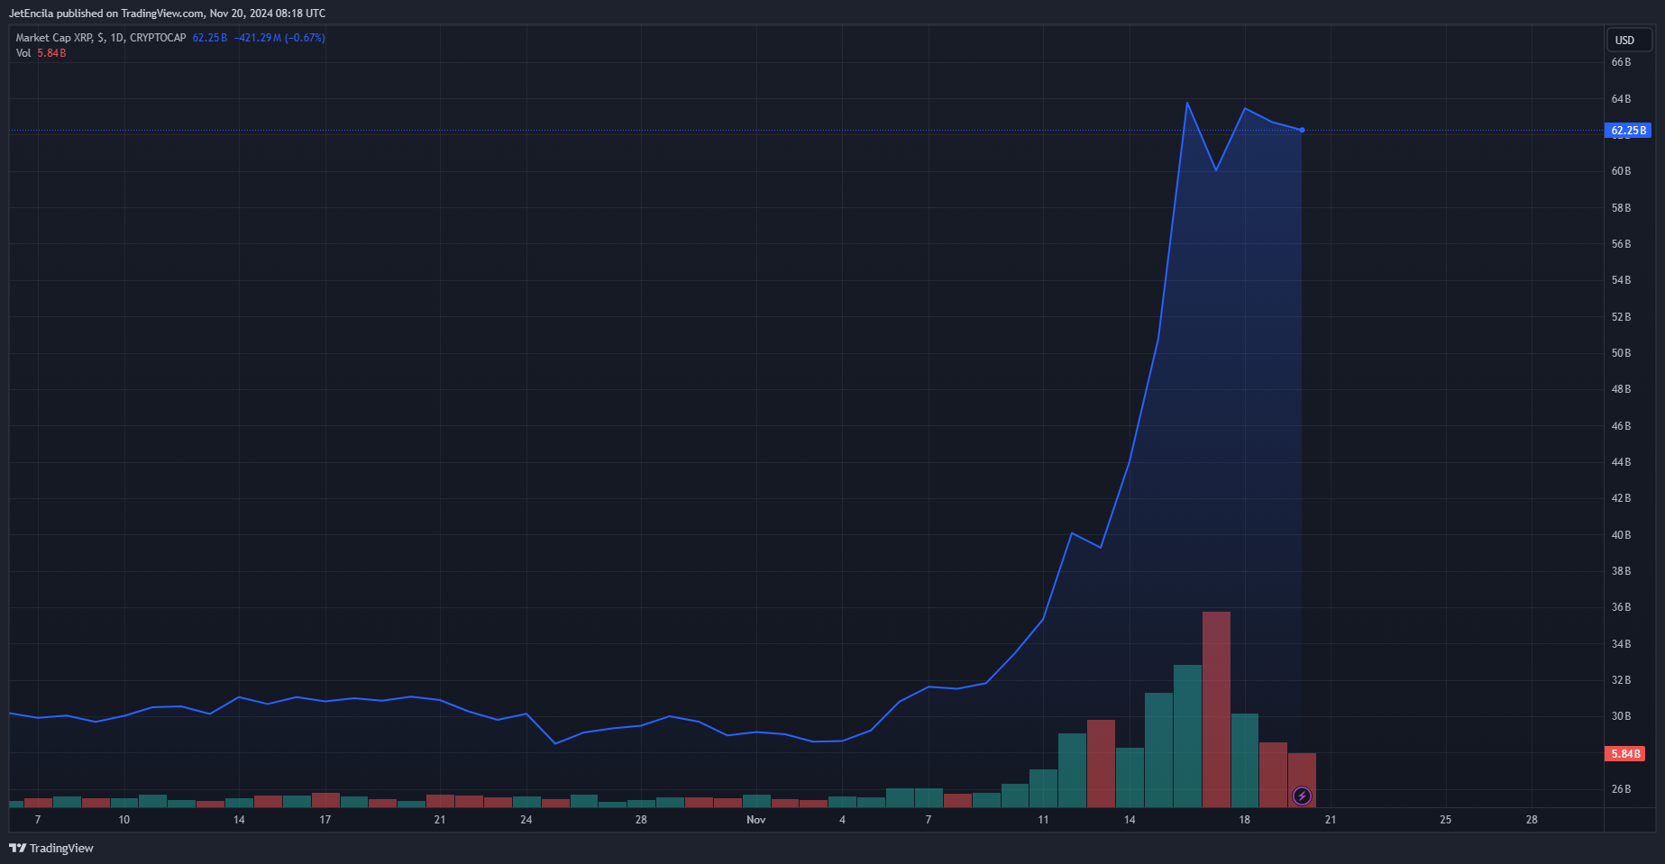Click the 10 date axis label

pyautogui.click(x=124, y=820)
